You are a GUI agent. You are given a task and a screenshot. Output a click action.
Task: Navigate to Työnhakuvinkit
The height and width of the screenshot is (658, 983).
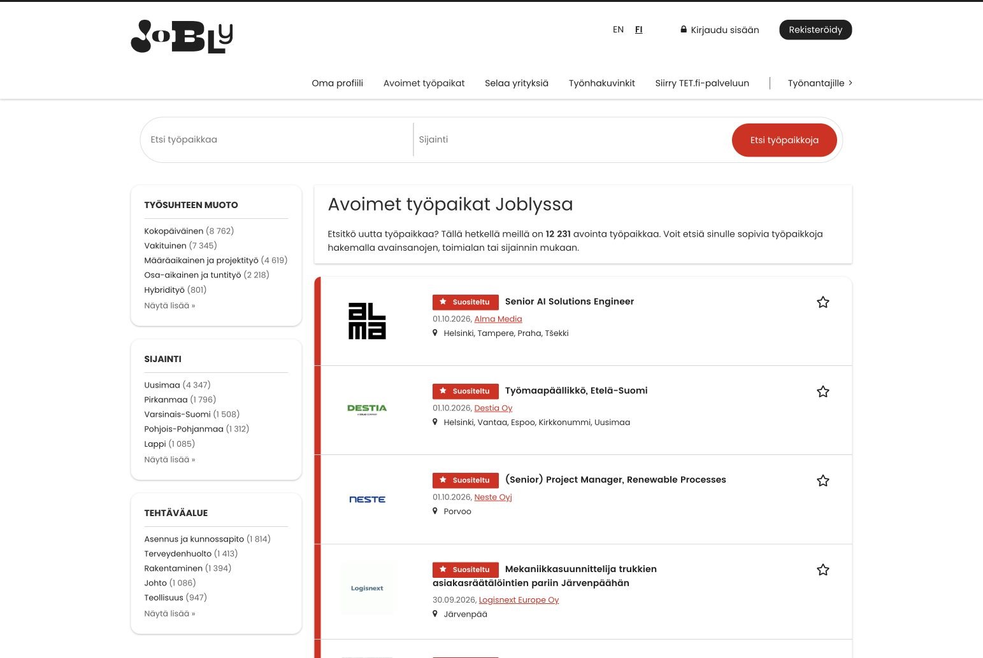(602, 83)
